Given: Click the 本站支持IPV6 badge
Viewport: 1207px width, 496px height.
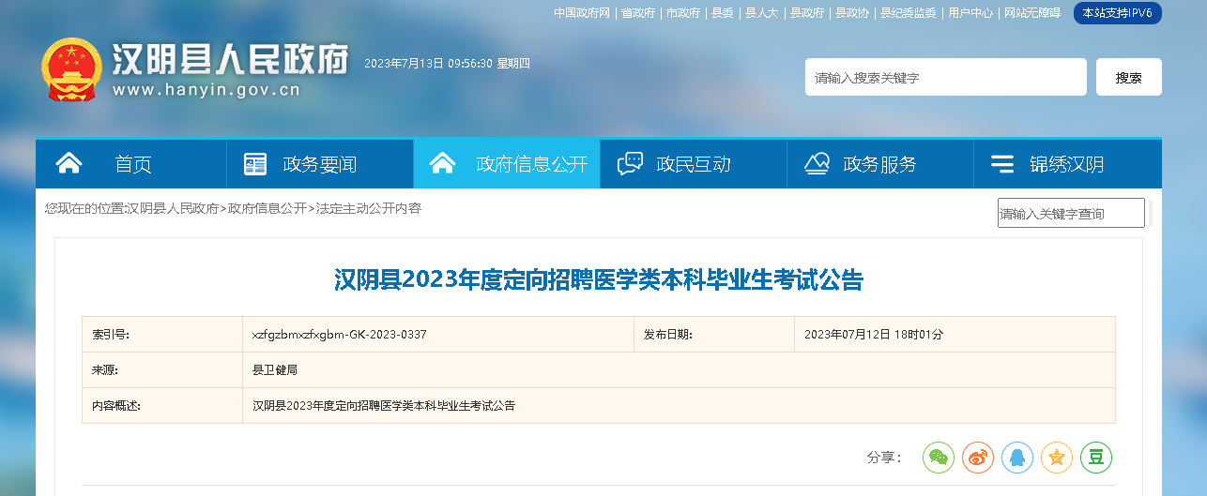Looking at the screenshot, I should [1117, 13].
